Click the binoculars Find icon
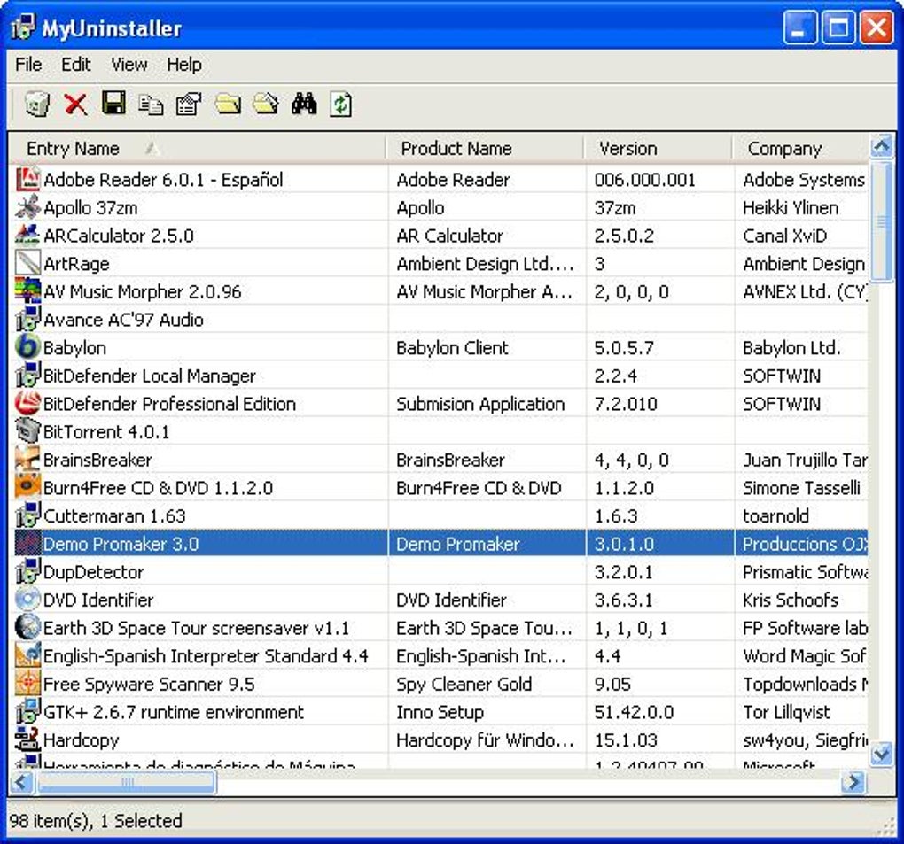Screen dimensions: 904x844 303,105
